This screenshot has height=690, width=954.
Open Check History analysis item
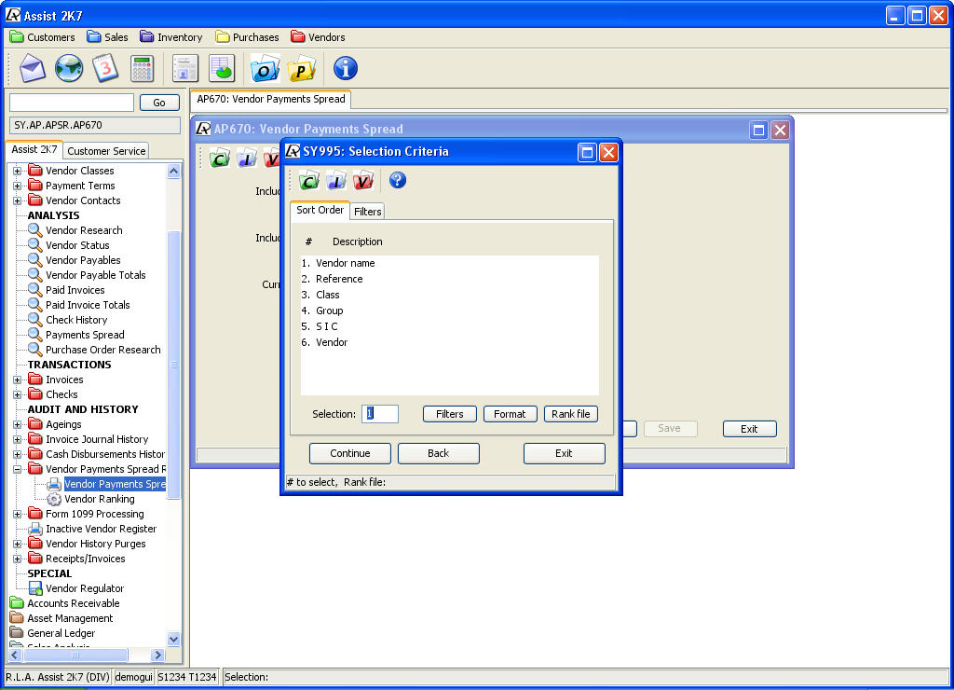67,320
